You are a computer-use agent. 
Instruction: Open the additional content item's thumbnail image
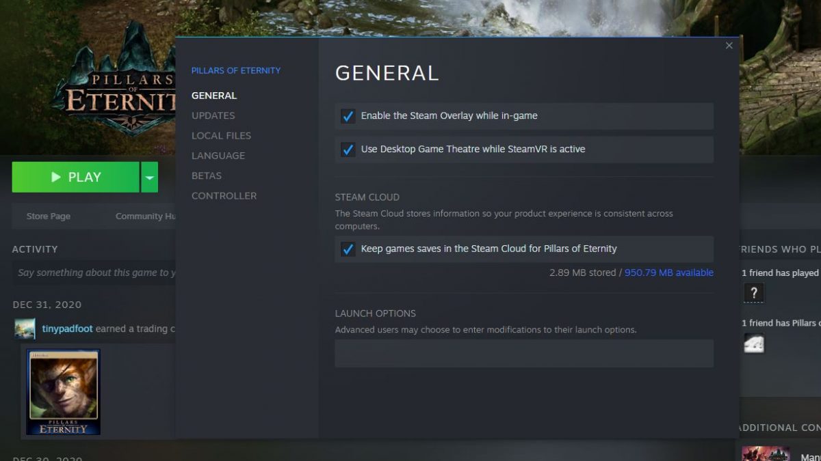[765, 453]
